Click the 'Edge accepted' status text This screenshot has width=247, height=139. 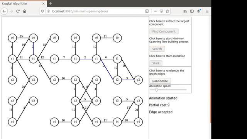161,112
